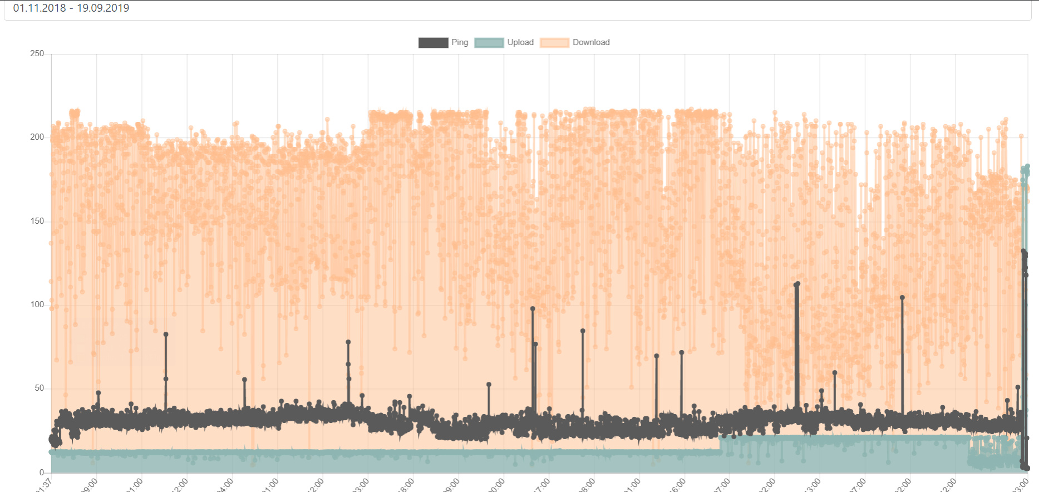1039x492 pixels.
Task: Click the Ping spike point near 60
Action: tap(834, 373)
